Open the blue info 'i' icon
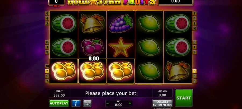The height and width of the screenshot is (109, 242). (x=76, y=103)
